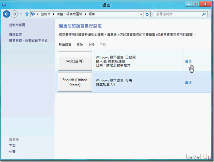Click the text 輸入法: 微軟新注音

110,61
